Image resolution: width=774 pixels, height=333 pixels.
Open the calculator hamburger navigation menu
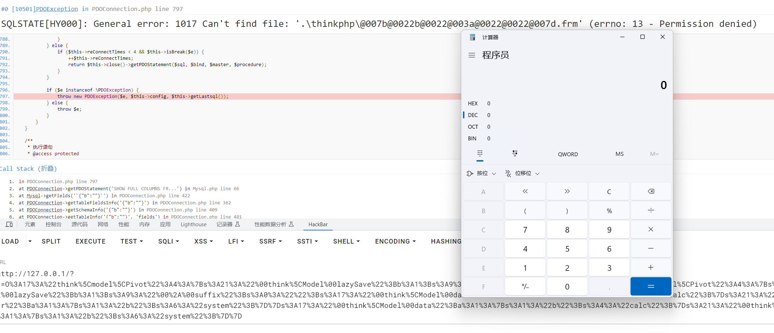pos(471,55)
